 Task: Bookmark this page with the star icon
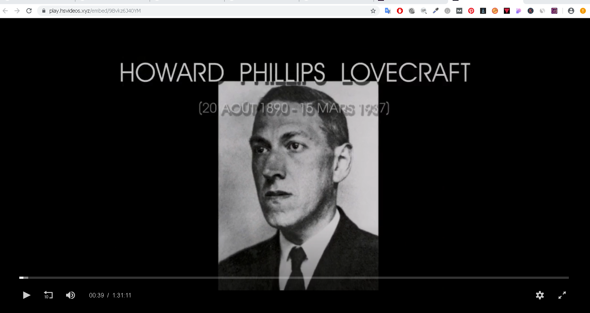[373, 11]
